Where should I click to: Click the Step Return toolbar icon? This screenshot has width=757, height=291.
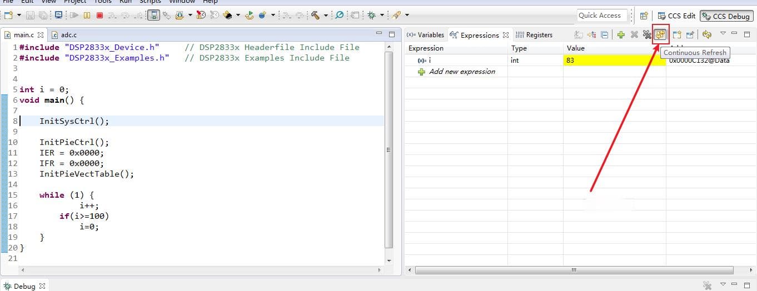(x=139, y=15)
